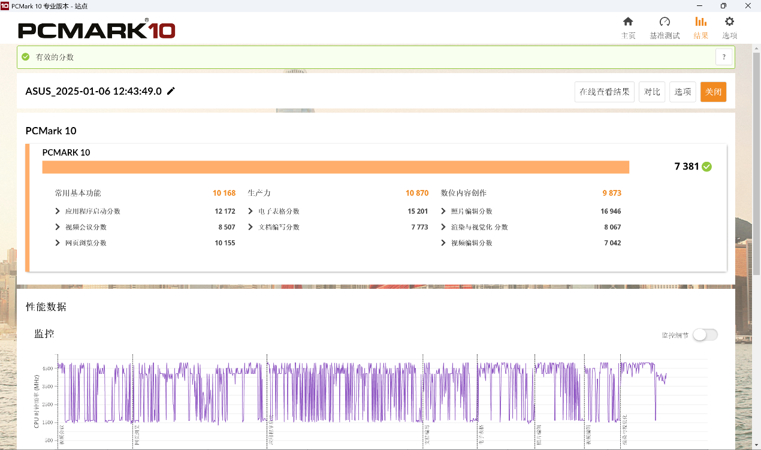Image resolution: width=761 pixels, height=450 pixels.
Task: Toggle the 监控细节 monitoring details switch
Action: [x=705, y=335]
